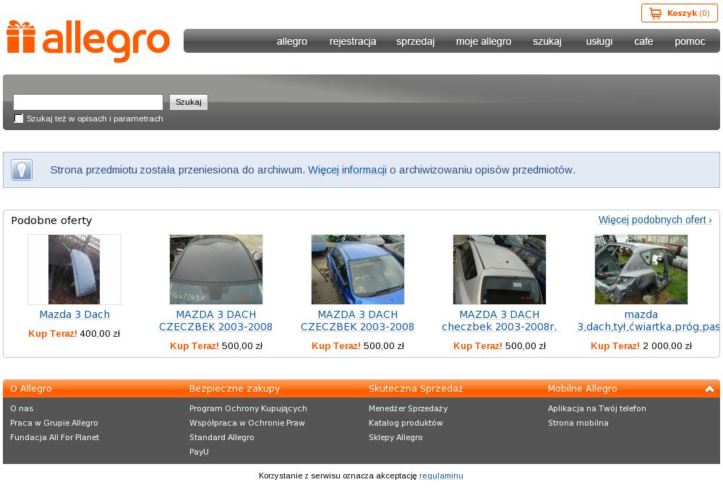Open the blue Mazda car thumbnail
Image resolution: width=723 pixels, height=490 pixels.
(x=358, y=269)
